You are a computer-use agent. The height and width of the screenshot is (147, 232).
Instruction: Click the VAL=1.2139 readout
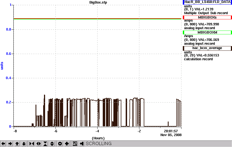[204, 9]
